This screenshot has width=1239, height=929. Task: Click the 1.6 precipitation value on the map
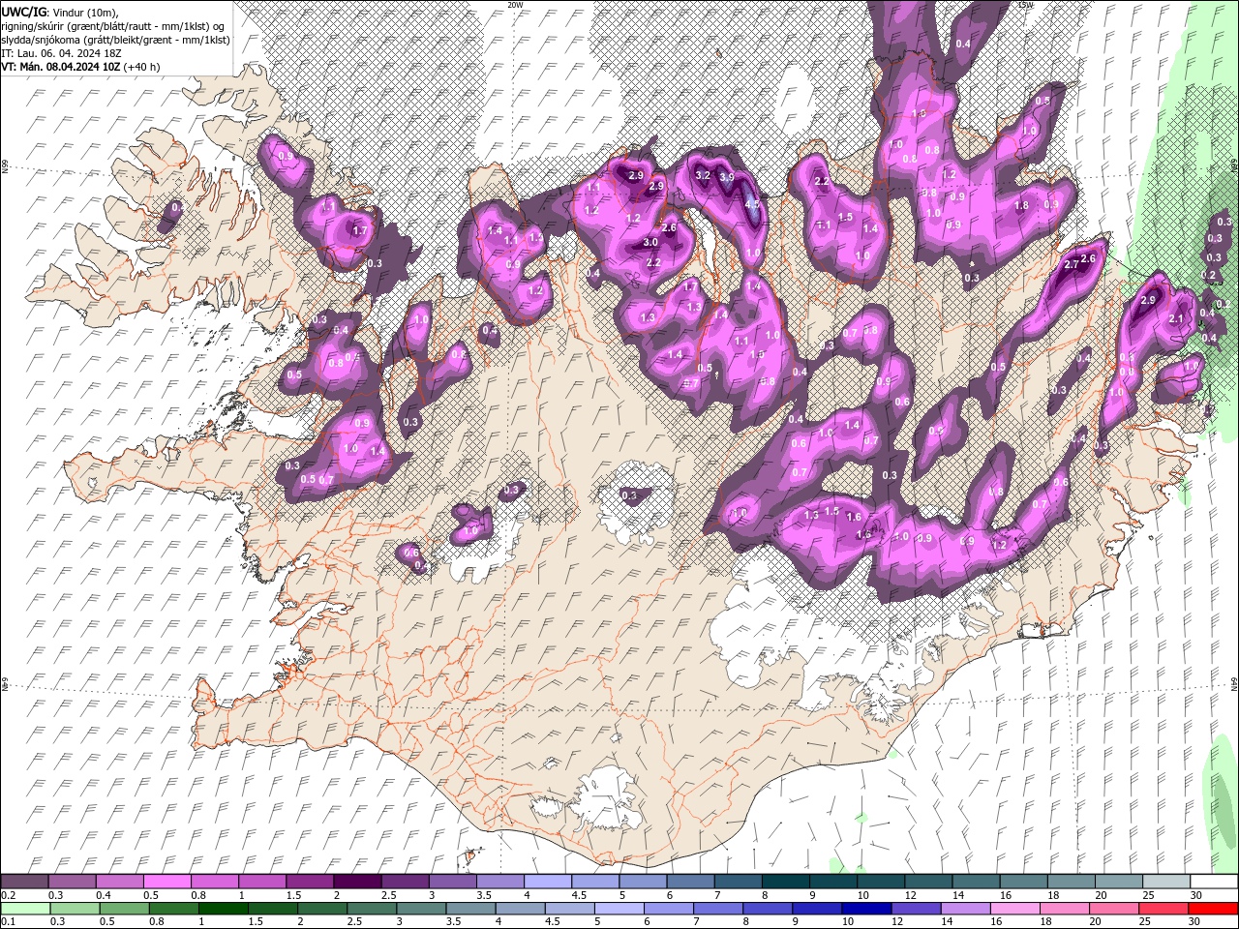point(854,517)
